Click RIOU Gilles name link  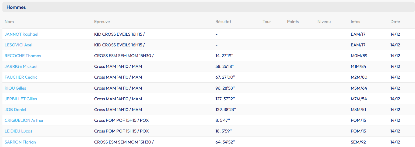coord(15,88)
